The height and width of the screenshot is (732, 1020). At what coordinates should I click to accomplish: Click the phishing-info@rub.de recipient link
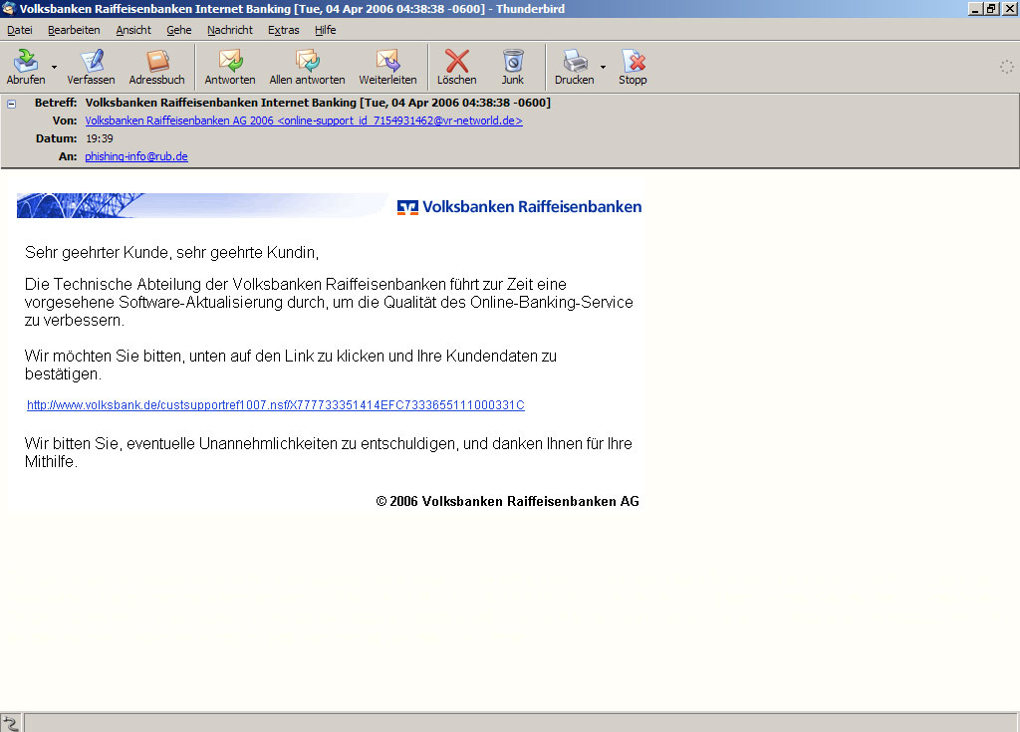click(135, 155)
